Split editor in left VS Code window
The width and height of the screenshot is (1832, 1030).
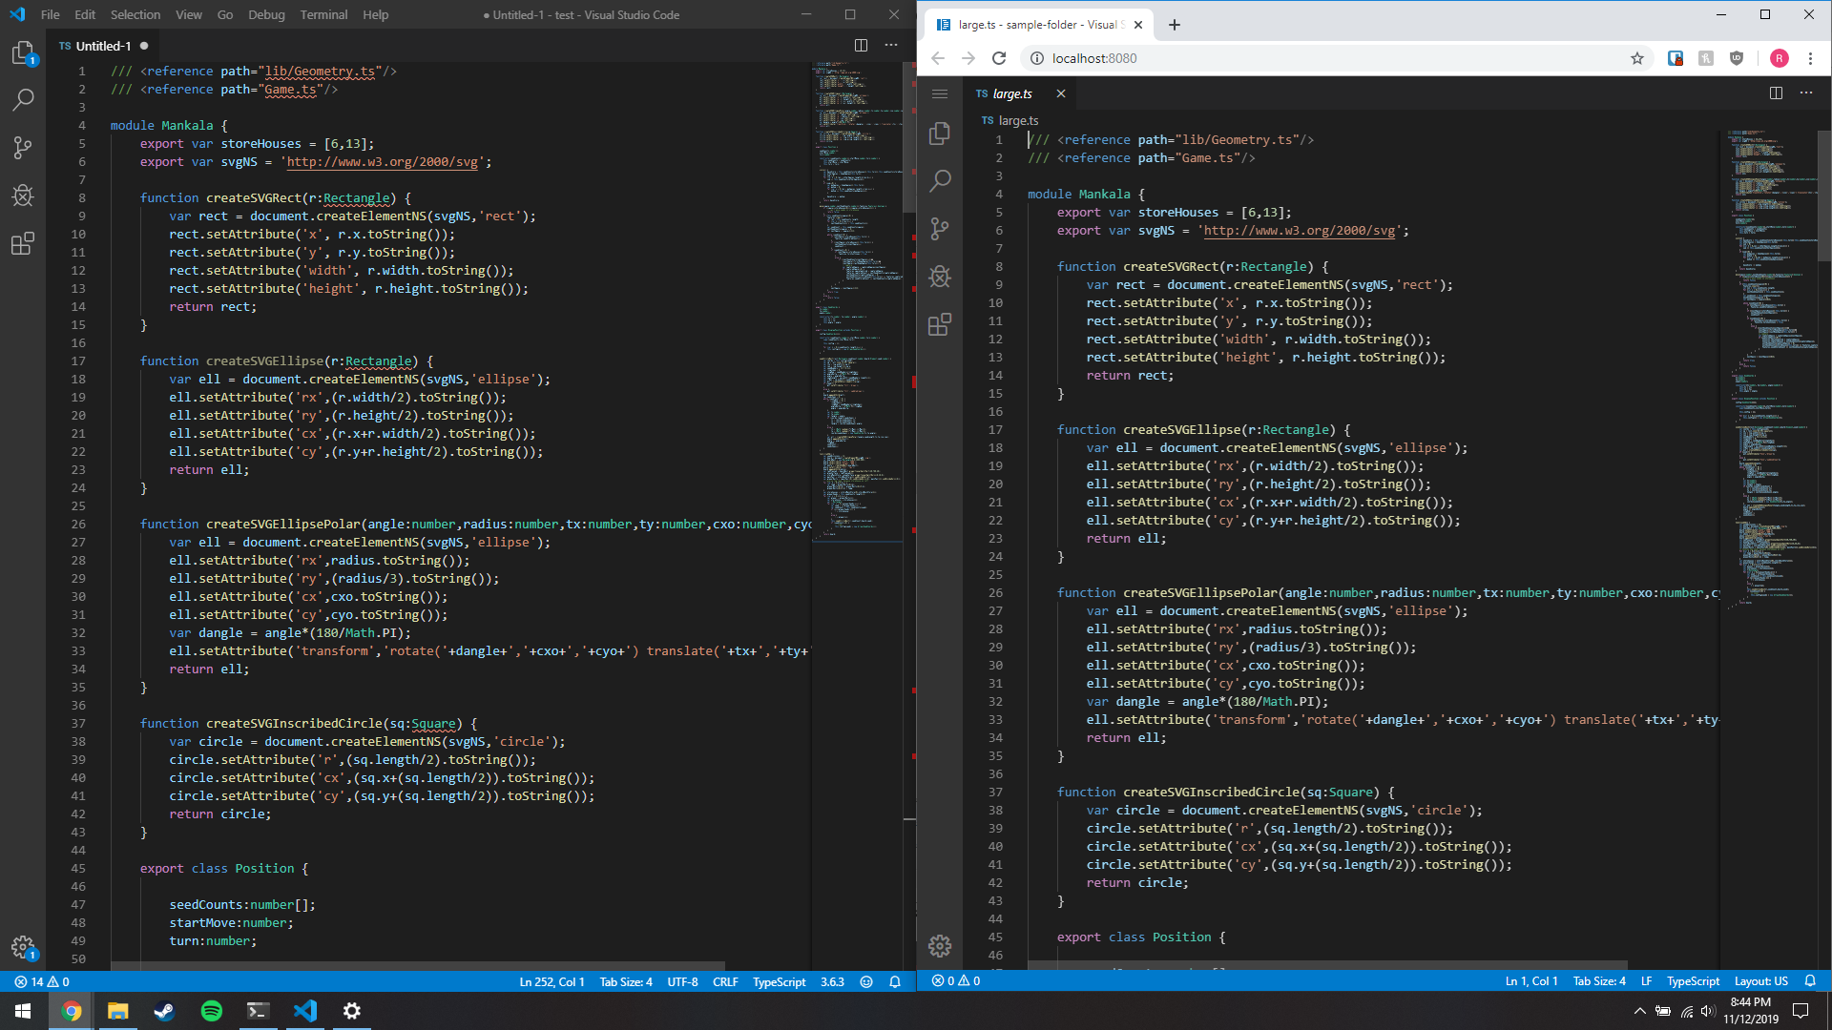[861, 45]
